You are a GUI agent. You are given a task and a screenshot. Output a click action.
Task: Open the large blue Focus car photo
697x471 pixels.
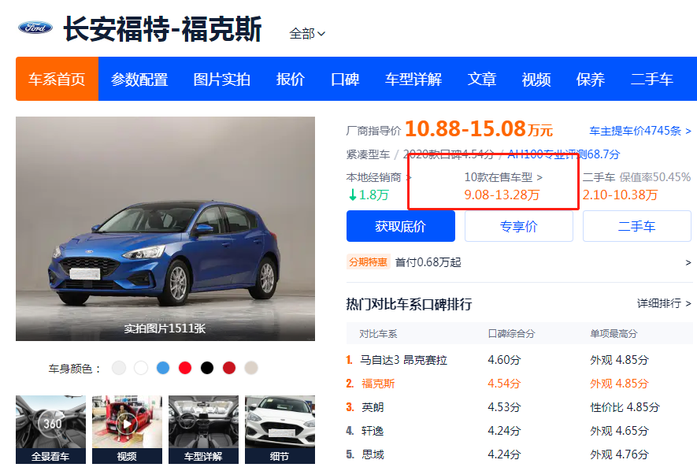tap(165, 229)
